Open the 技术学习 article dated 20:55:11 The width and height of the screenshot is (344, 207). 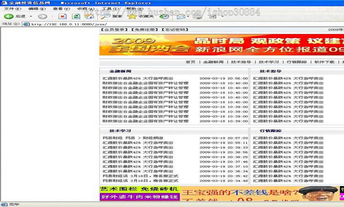point(138,143)
